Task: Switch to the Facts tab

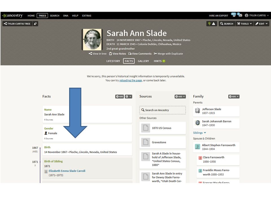Action: [129, 61]
